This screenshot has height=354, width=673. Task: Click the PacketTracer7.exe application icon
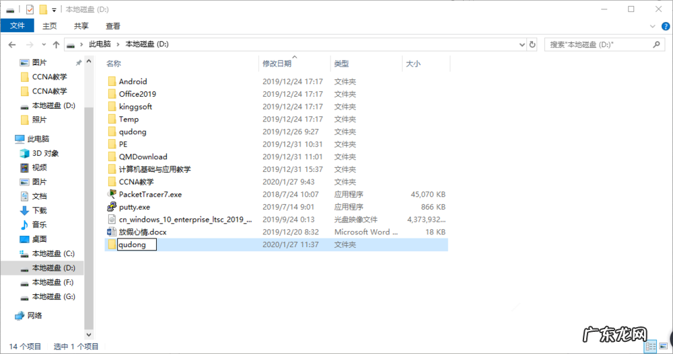click(x=112, y=194)
